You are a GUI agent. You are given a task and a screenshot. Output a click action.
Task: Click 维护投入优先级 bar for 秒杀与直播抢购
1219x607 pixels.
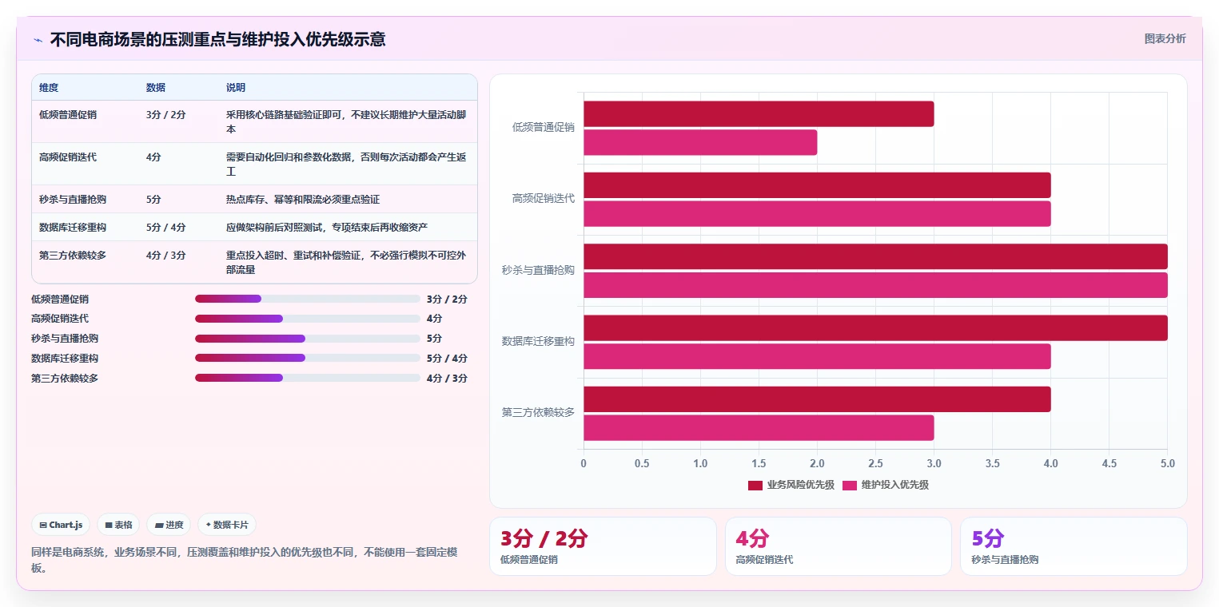click(x=875, y=285)
